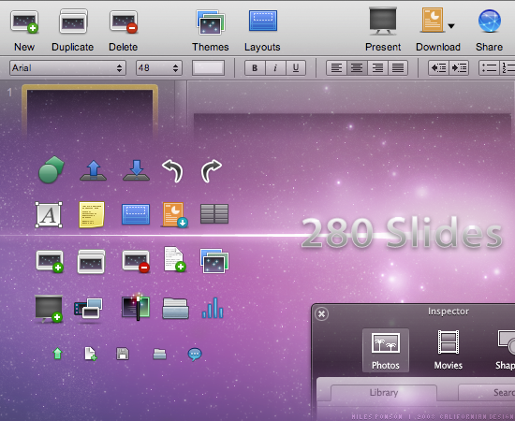Open the Layouts chooser in the toolbar
This screenshot has height=421, width=515.
pyautogui.click(x=263, y=21)
